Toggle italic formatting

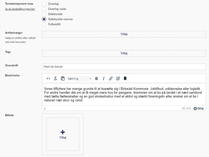103,79
